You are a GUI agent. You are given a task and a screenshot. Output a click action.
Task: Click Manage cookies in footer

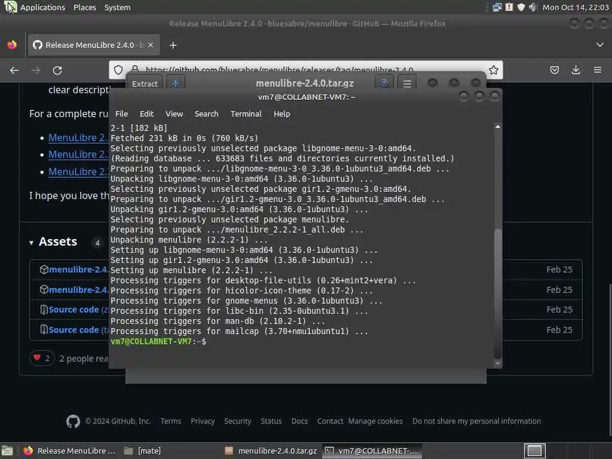click(x=375, y=421)
